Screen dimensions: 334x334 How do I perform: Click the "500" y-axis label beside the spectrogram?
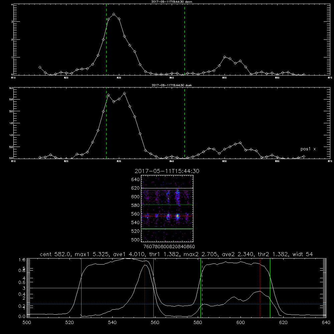(136, 239)
